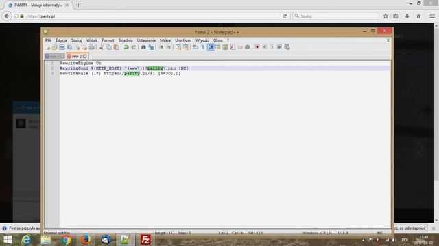This screenshot has width=439, height=246.
Task: Open the Makra menu
Action: coord(165,40)
